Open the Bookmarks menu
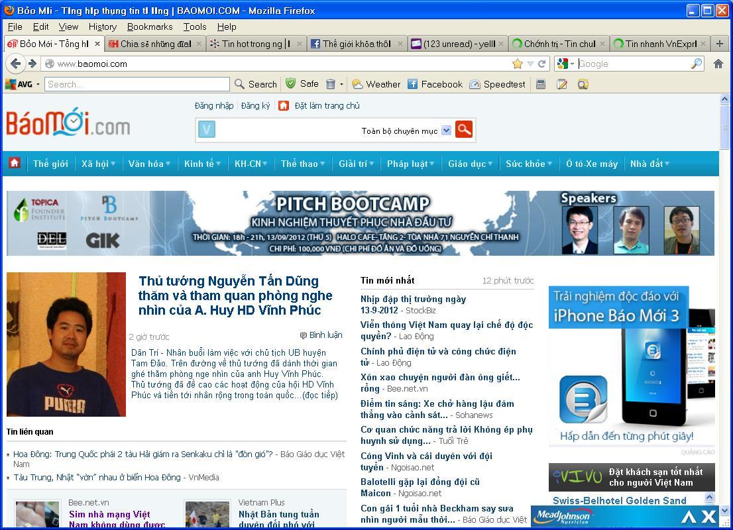 click(150, 26)
